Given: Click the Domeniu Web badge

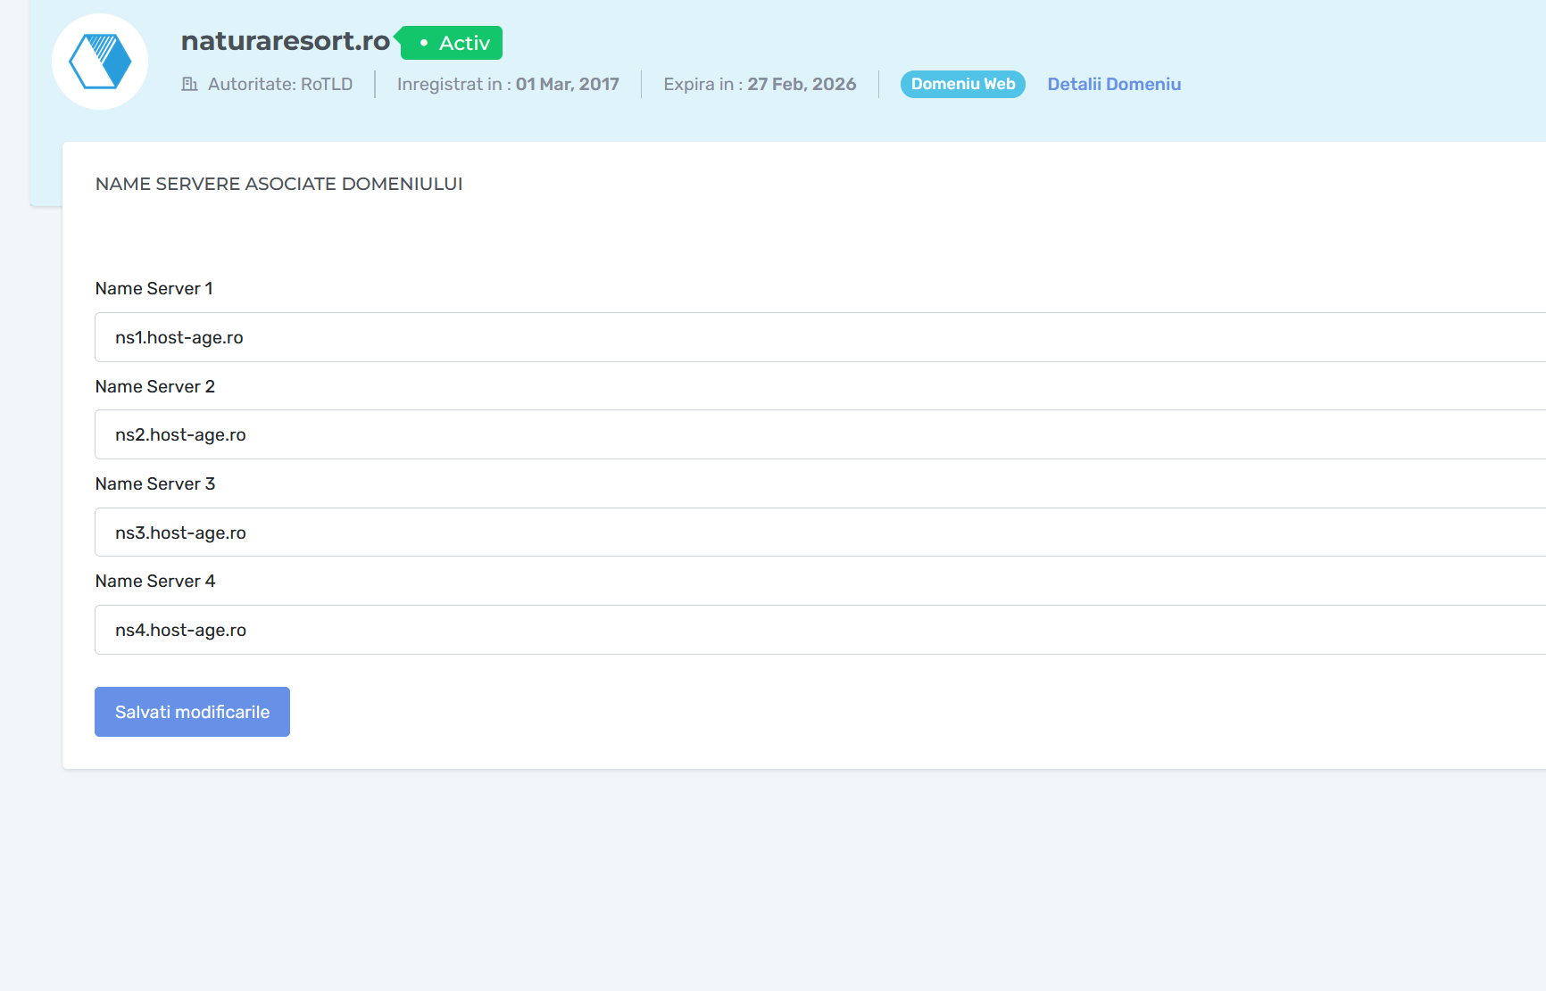Looking at the screenshot, I should [x=962, y=84].
